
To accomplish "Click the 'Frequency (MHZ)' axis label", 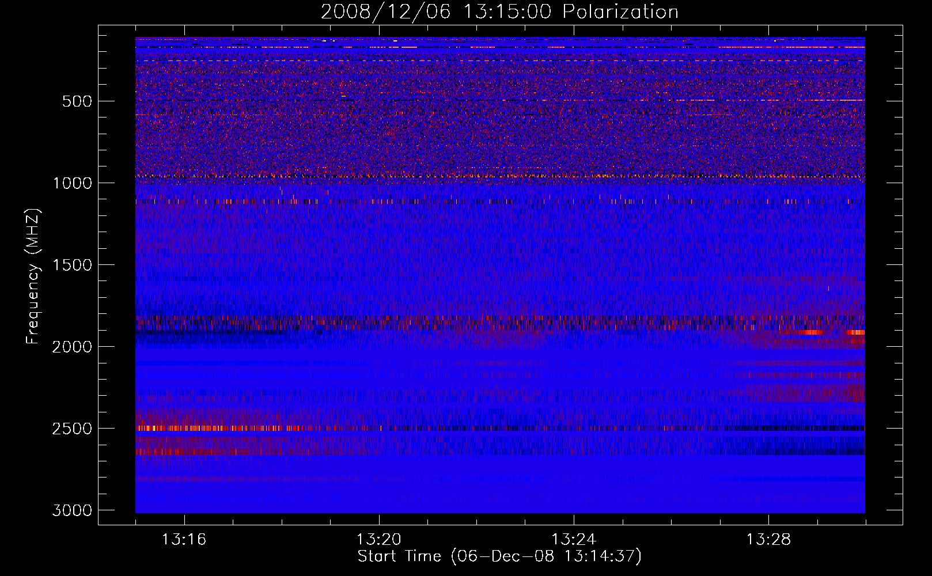I will coord(33,276).
